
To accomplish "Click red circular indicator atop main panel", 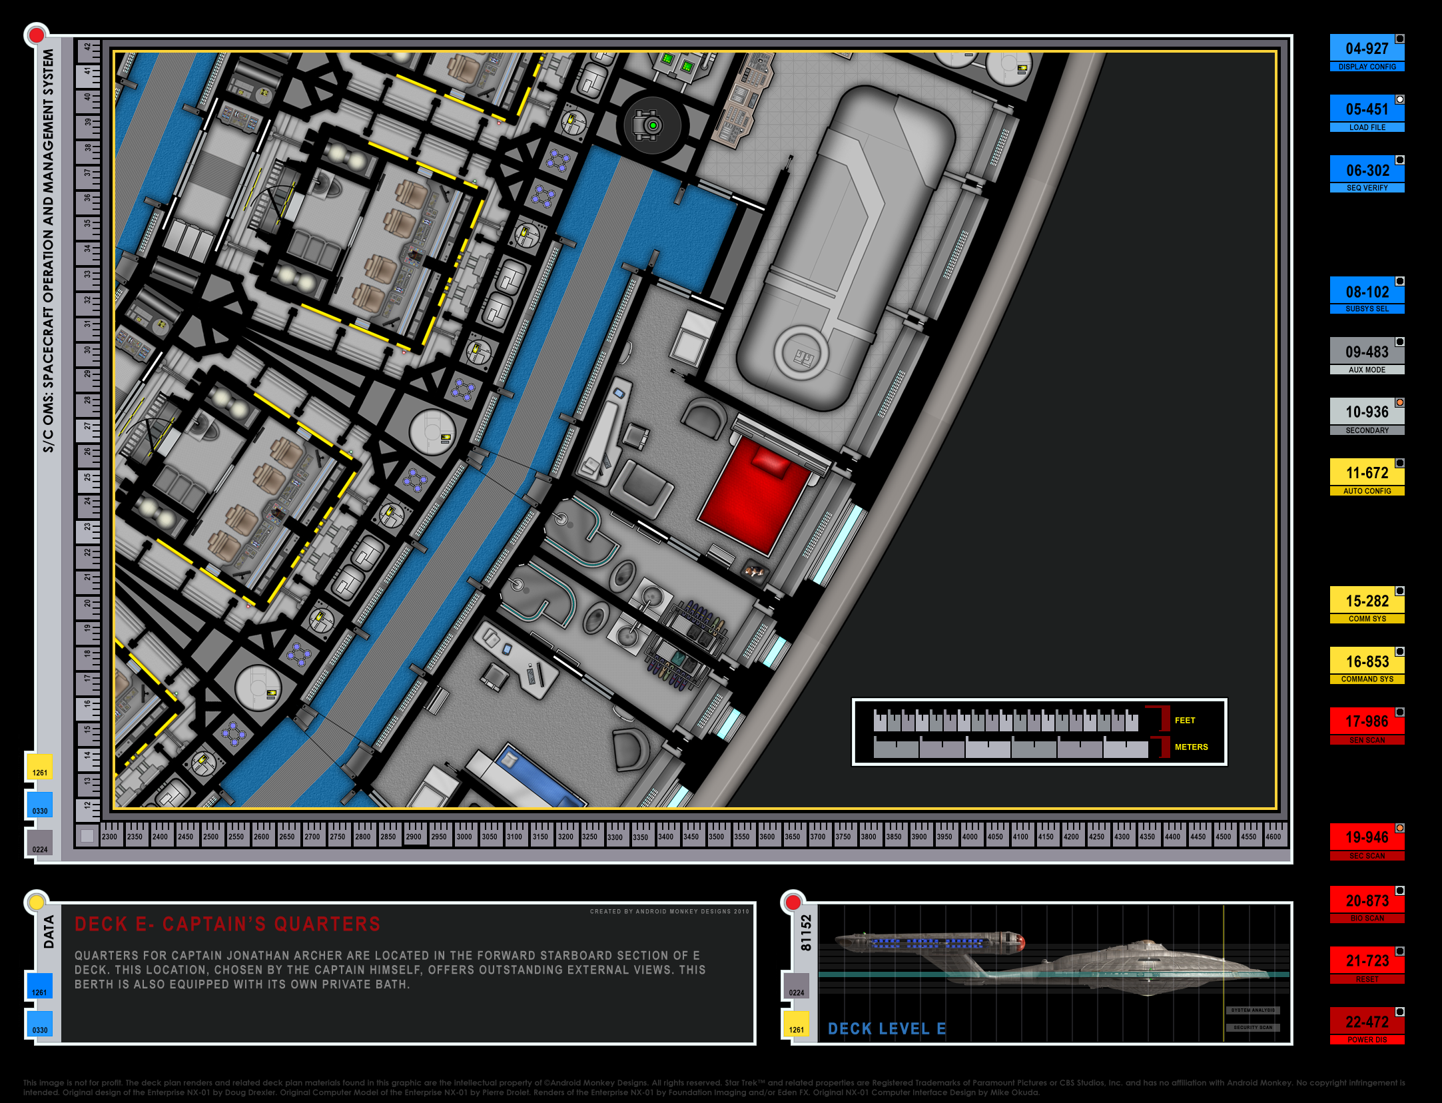I will point(37,35).
